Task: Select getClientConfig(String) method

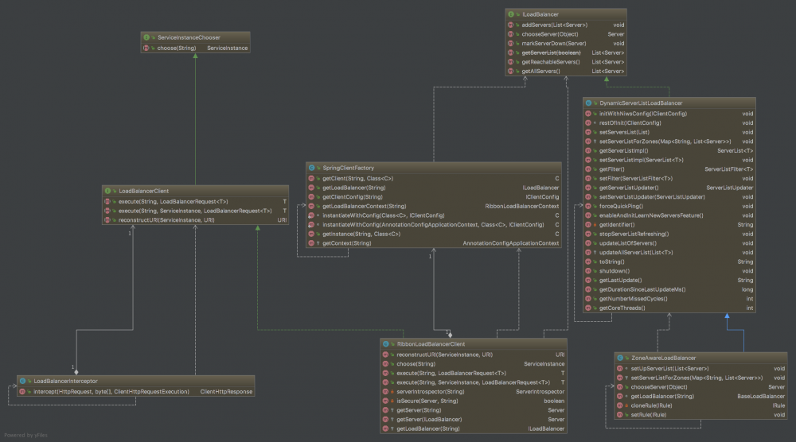Action: pyautogui.click(x=434, y=196)
